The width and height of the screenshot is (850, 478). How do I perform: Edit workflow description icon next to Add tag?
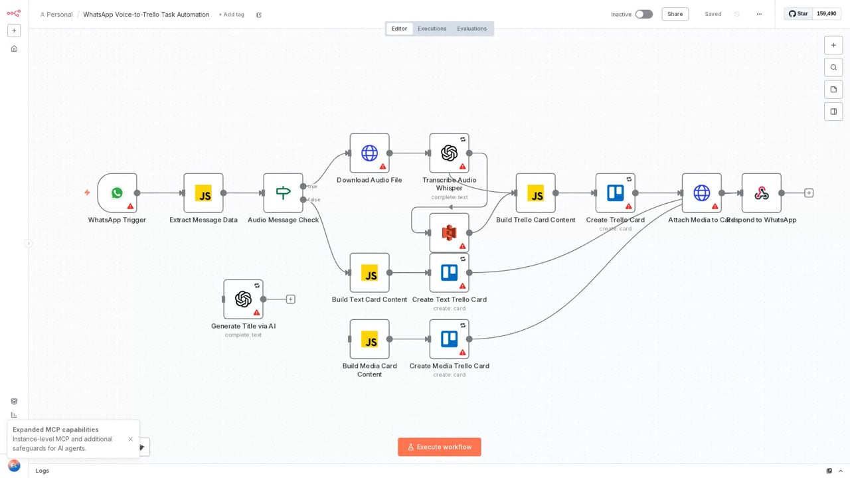point(259,15)
